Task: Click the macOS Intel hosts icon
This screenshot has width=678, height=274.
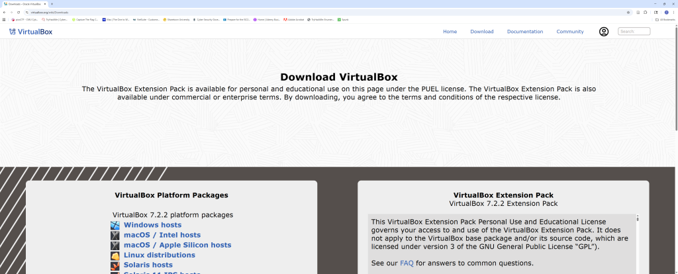Action: tap(115, 235)
